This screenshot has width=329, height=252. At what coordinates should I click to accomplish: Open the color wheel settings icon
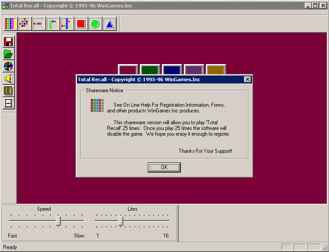click(x=8, y=66)
